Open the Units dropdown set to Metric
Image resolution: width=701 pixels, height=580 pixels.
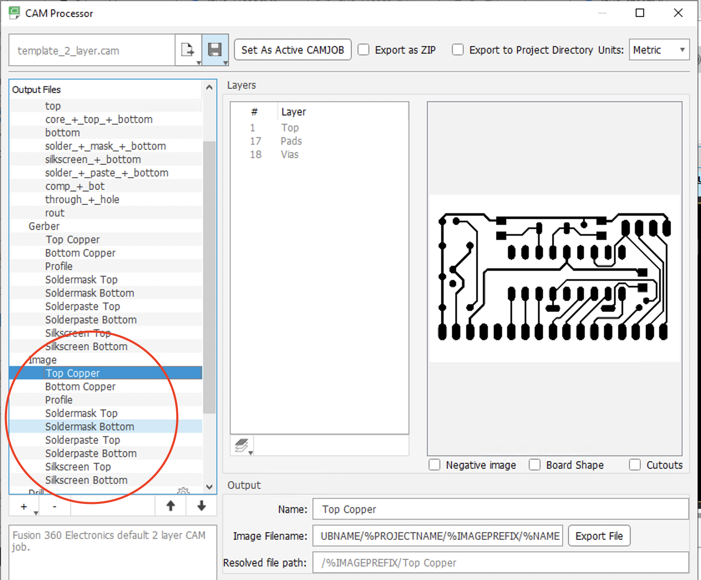click(659, 50)
